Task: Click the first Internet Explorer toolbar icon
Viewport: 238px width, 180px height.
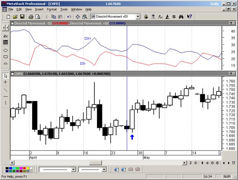Action: tap(117, 169)
